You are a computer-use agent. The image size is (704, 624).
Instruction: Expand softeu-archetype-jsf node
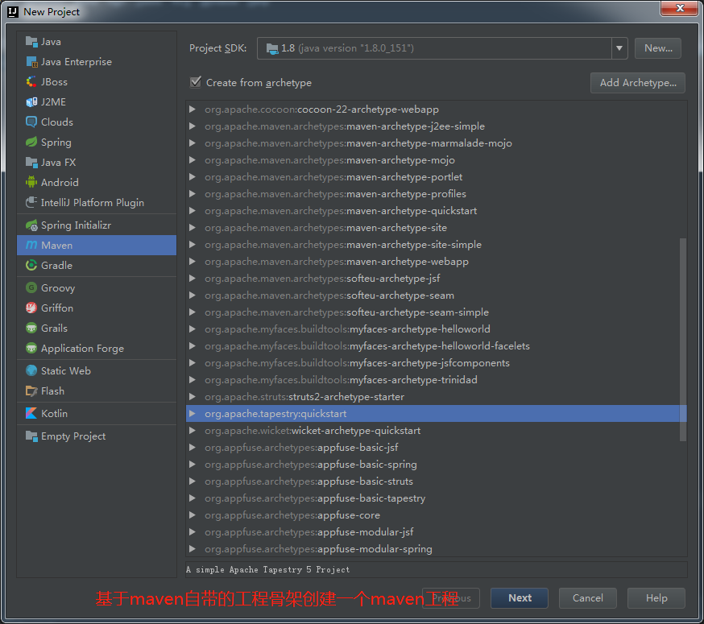pyautogui.click(x=193, y=279)
